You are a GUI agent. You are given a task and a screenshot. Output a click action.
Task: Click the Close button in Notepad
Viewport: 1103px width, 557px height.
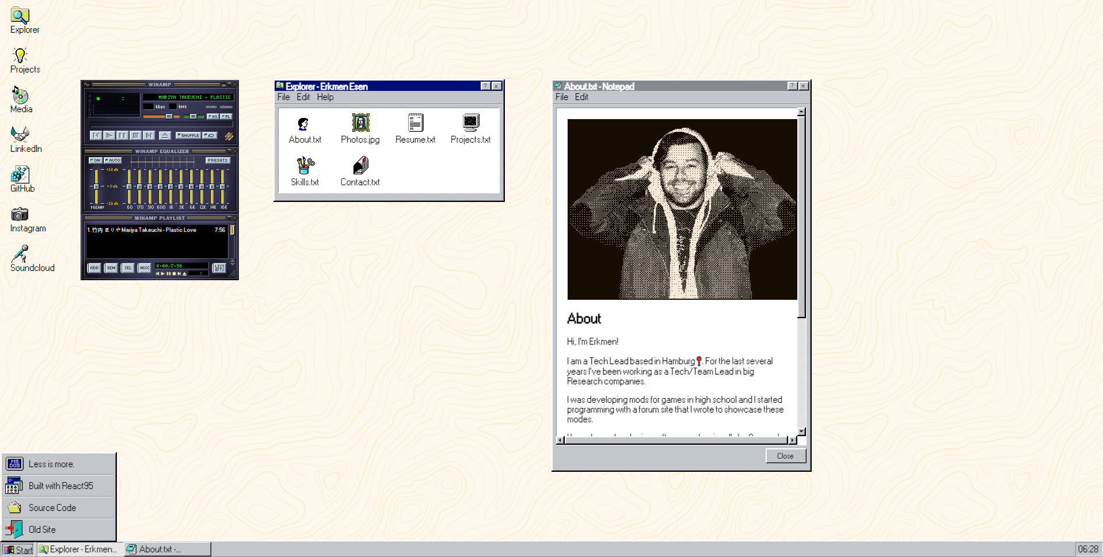pyautogui.click(x=785, y=456)
